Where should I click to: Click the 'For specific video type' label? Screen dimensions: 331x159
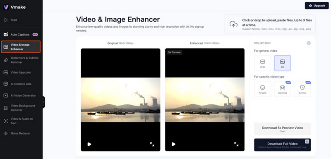click(x=269, y=77)
